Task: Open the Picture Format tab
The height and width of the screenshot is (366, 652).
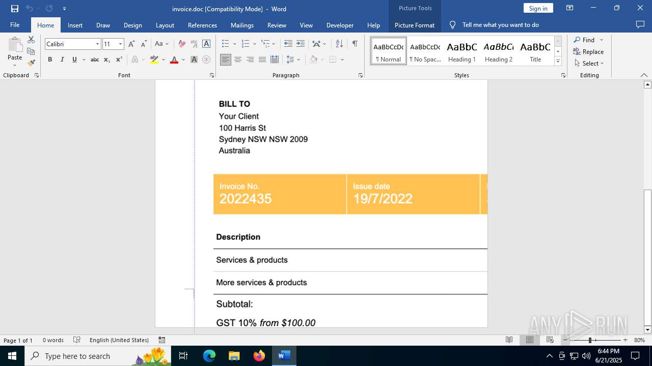Action: pos(415,25)
